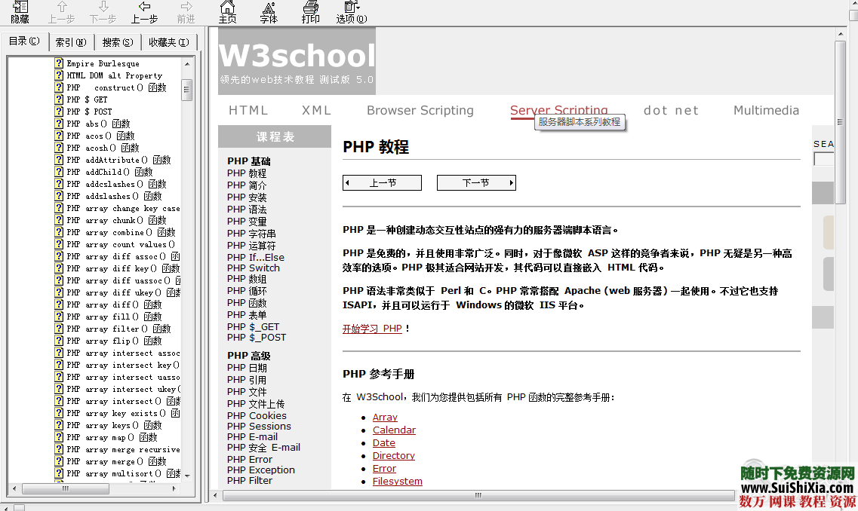
Task: Click topic icon beside PHP addChild() 函数
Action: pyautogui.click(x=59, y=172)
